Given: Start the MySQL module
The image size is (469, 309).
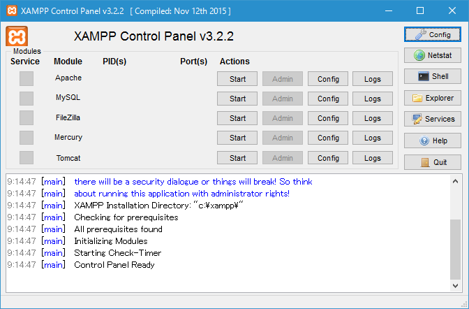Looking at the screenshot, I should [237, 99].
